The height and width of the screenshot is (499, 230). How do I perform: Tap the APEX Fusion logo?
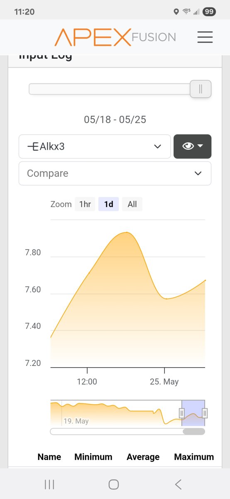[115, 37]
